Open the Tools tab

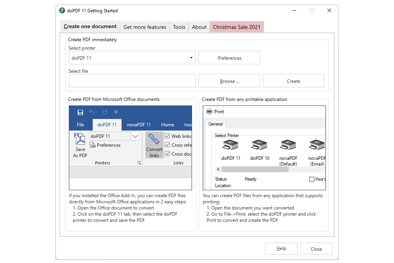click(179, 27)
